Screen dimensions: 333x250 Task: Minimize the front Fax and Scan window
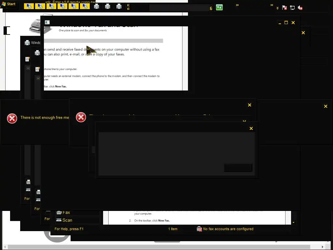point(280,23)
